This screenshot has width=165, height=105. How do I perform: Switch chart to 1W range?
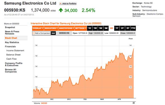[95, 28]
